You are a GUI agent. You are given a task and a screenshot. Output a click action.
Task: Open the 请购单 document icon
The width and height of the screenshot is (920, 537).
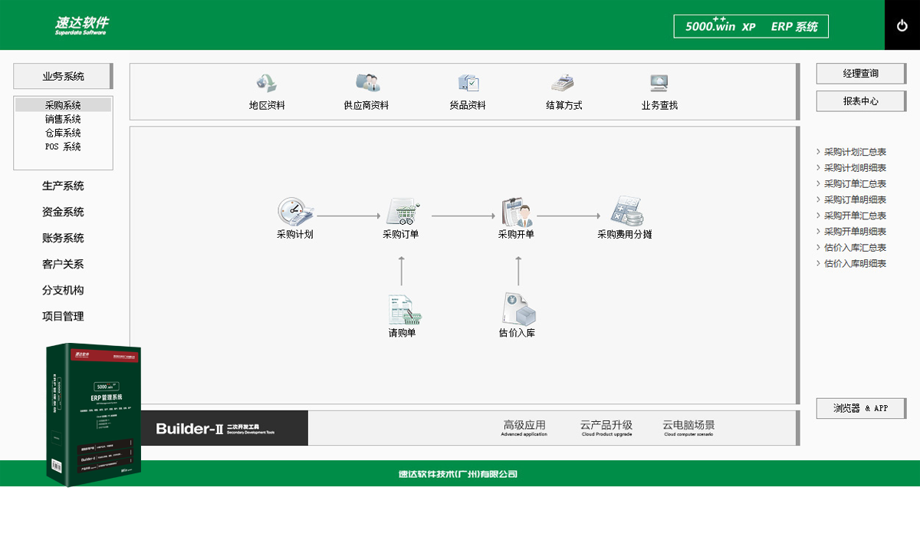point(404,309)
